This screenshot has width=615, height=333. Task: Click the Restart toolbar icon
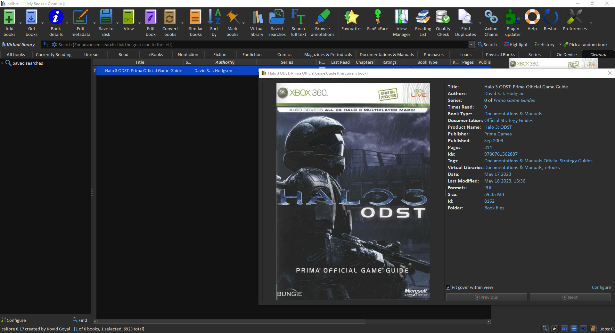click(x=551, y=17)
